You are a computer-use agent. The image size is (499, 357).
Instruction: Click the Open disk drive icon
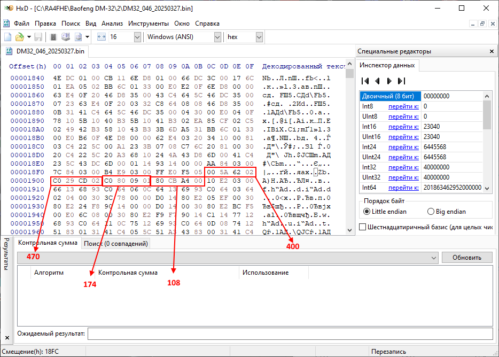(x=66, y=37)
